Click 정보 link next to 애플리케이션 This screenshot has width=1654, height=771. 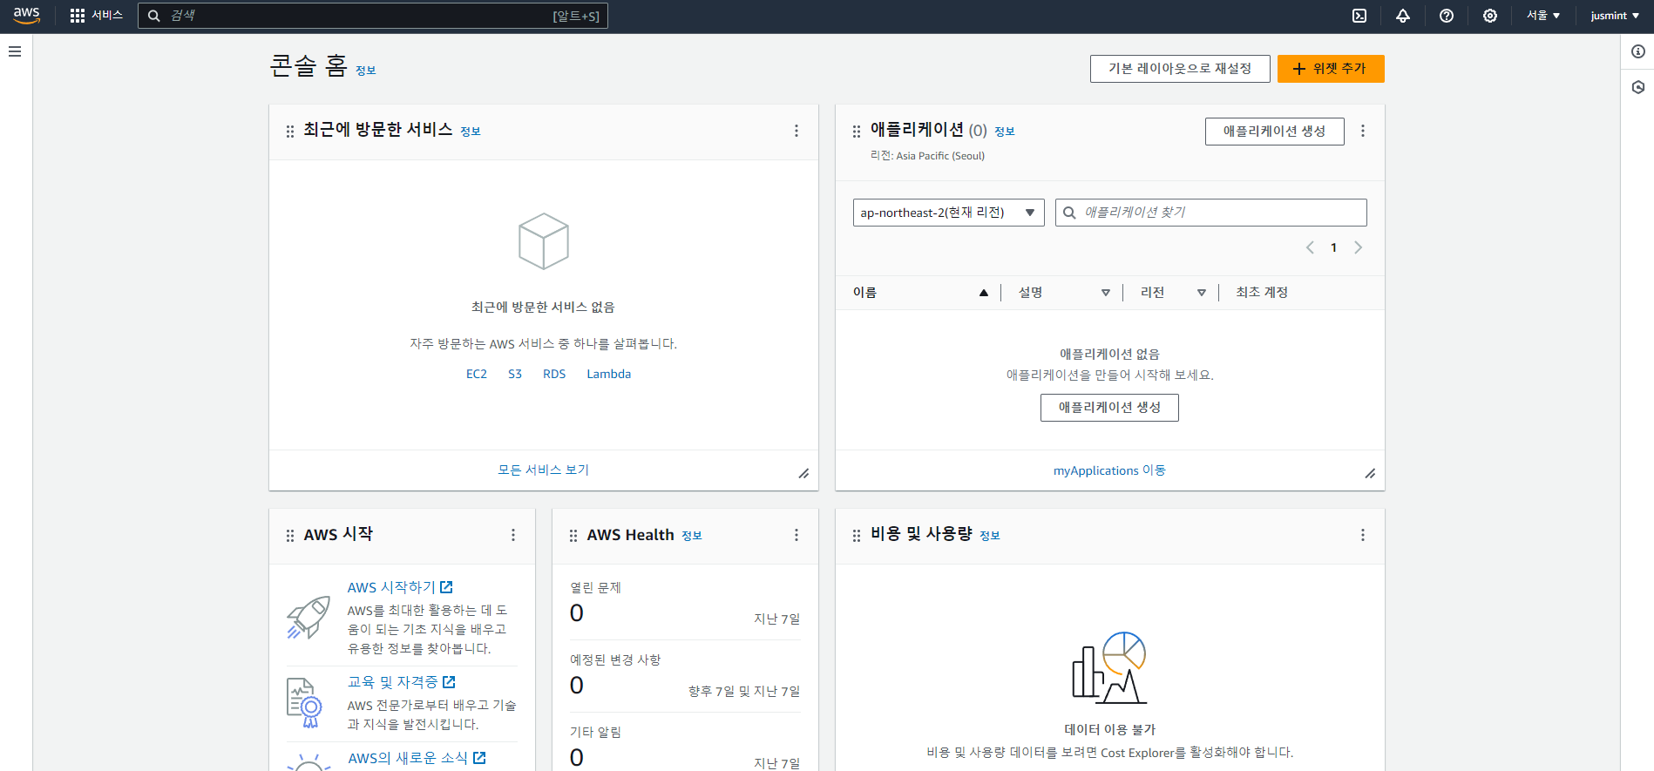pyautogui.click(x=1005, y=132)
